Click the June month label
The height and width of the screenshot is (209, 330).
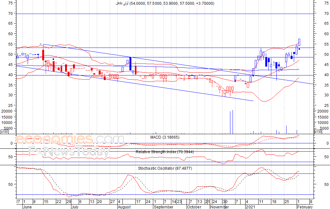tap(27, 207)
